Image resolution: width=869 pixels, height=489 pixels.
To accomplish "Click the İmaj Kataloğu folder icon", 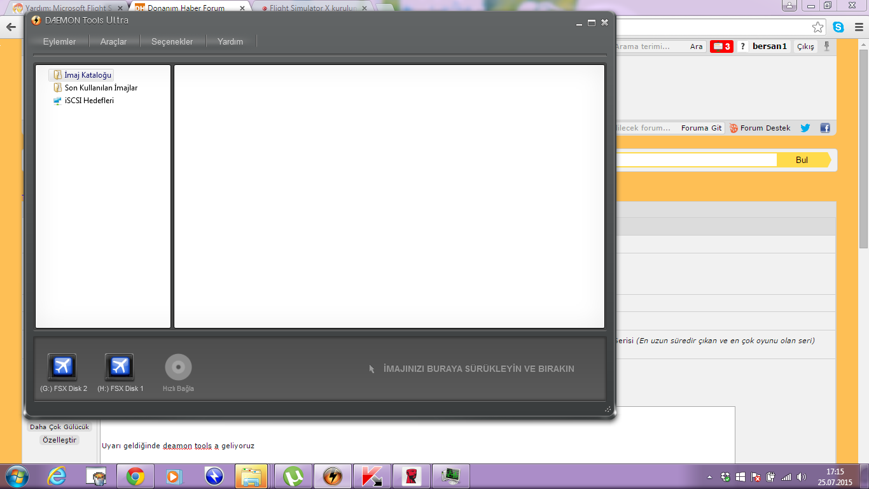I will tap(58, 75).
